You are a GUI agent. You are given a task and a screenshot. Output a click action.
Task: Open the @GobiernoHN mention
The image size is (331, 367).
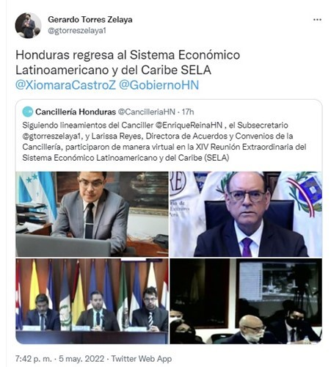coord(159,85)
